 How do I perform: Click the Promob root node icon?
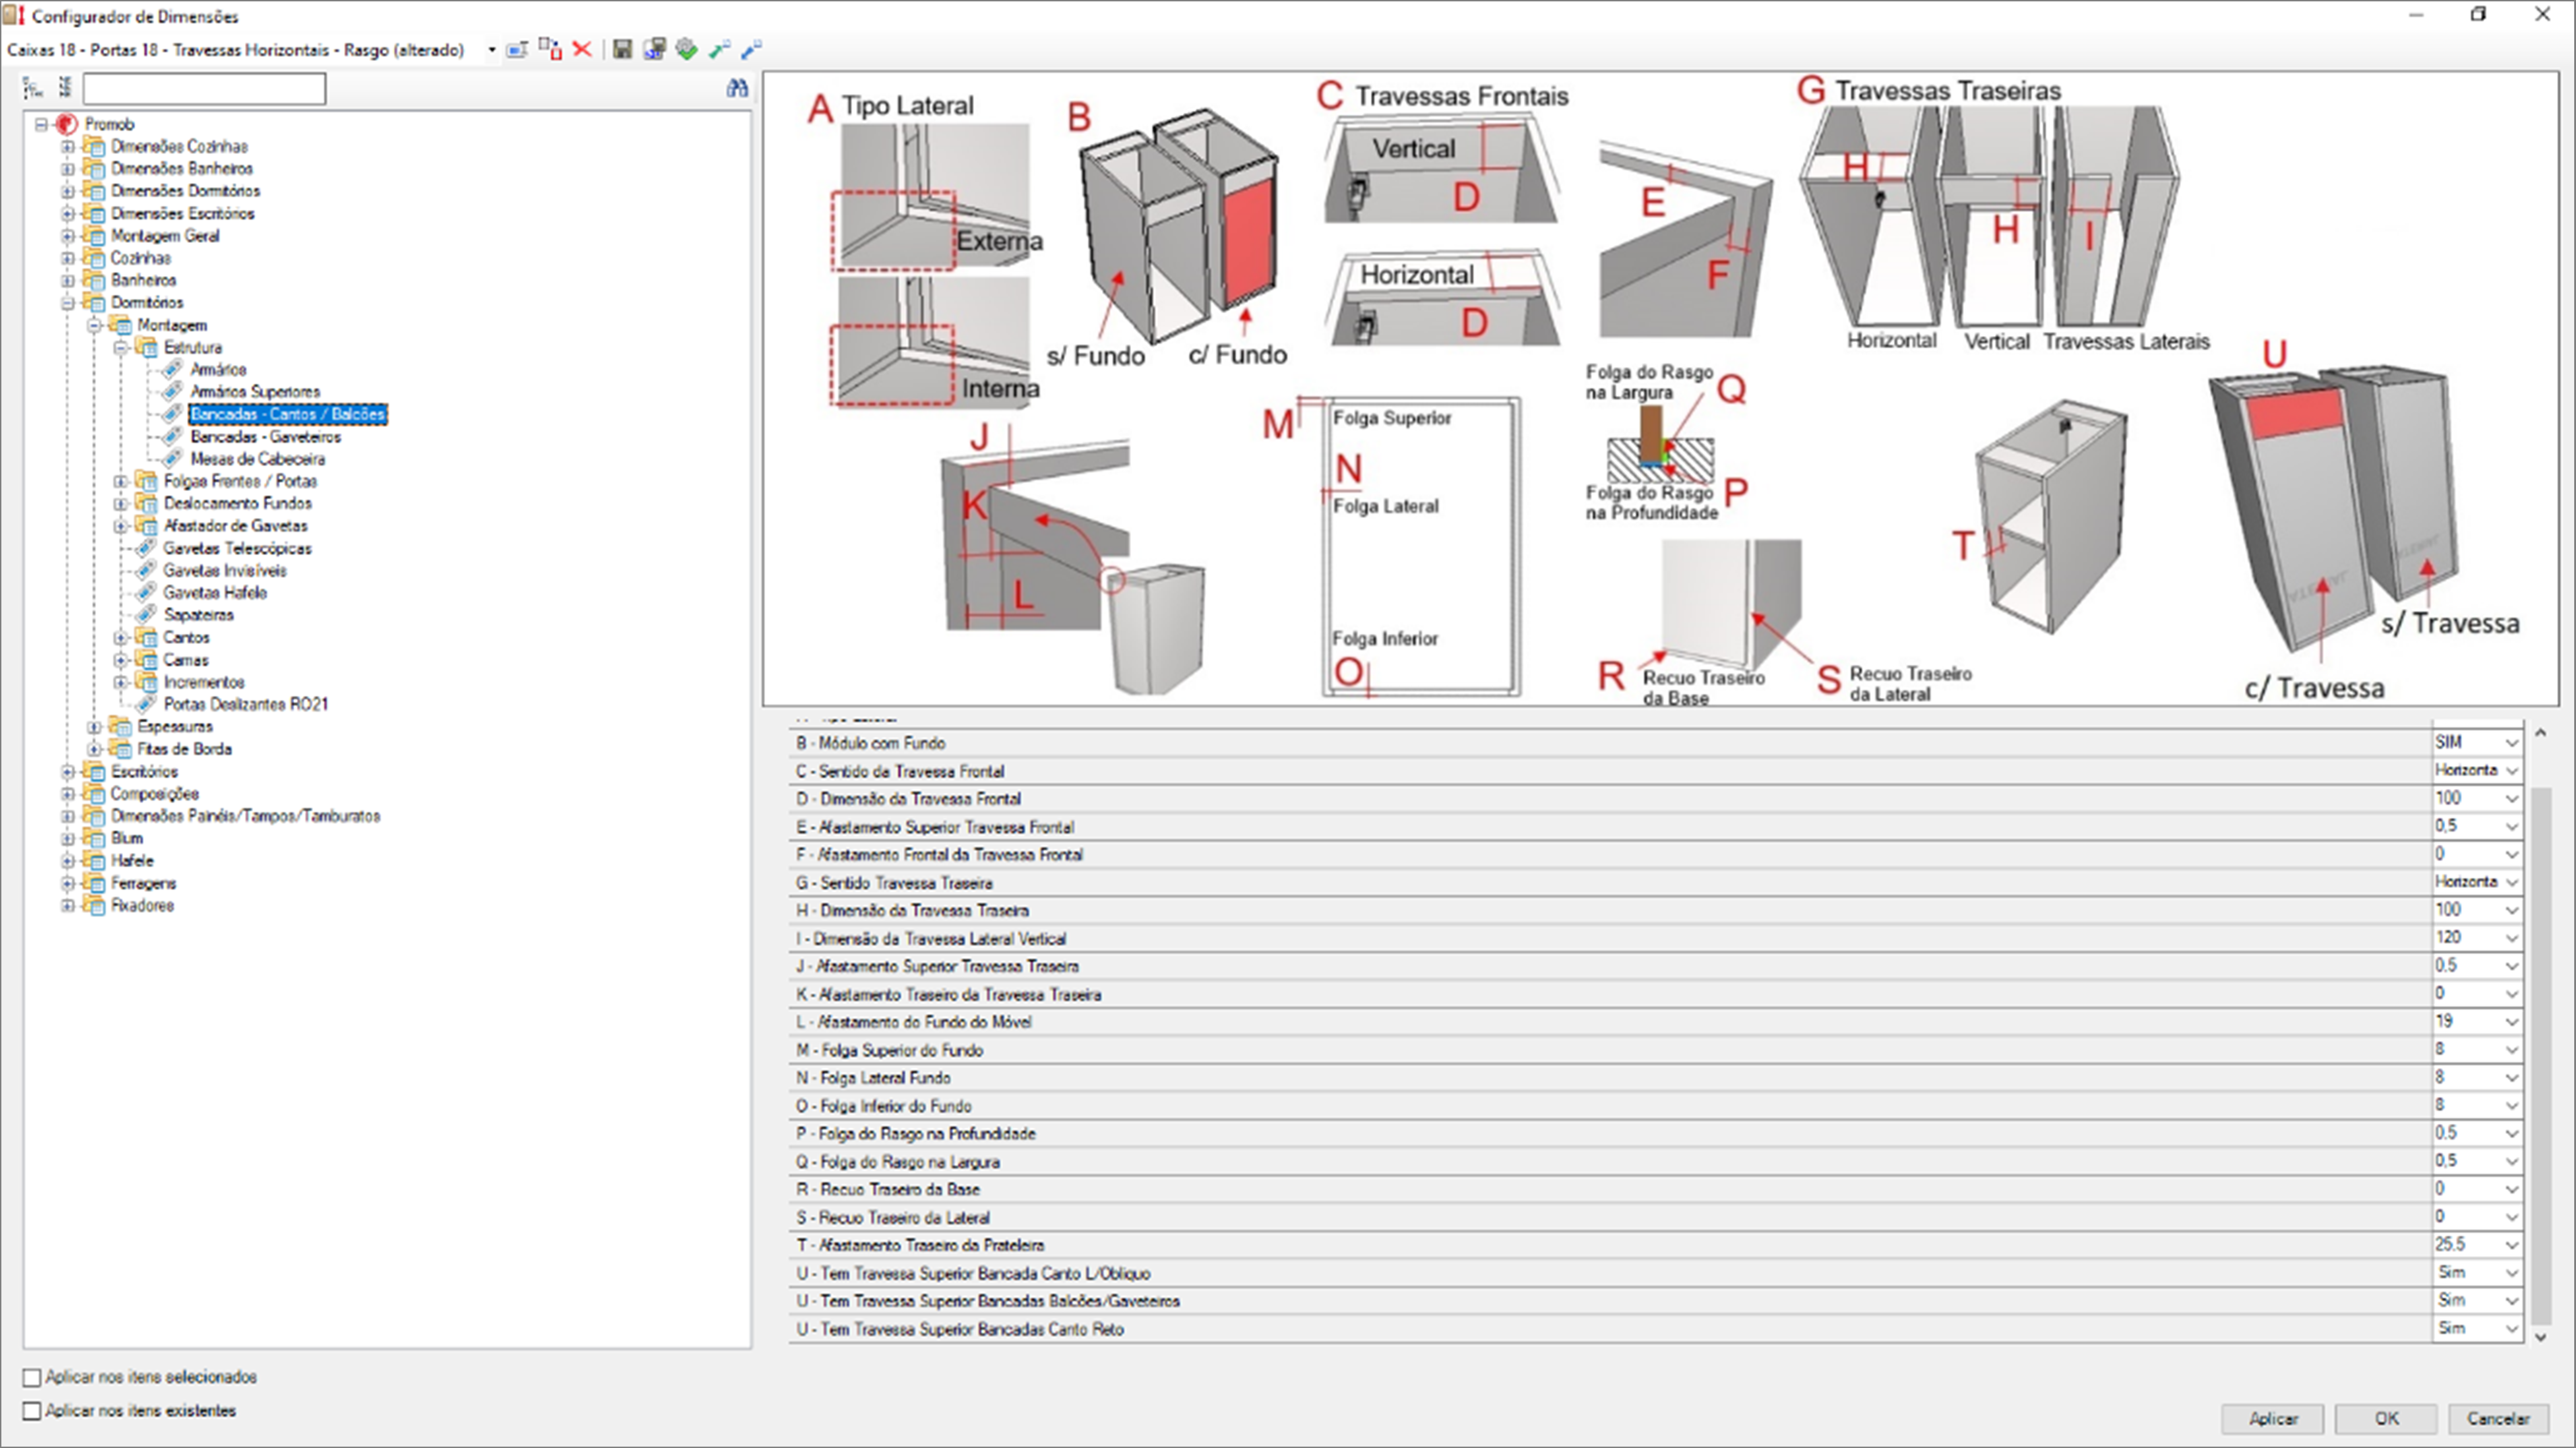pyautogui.click(x=67, y=124)
